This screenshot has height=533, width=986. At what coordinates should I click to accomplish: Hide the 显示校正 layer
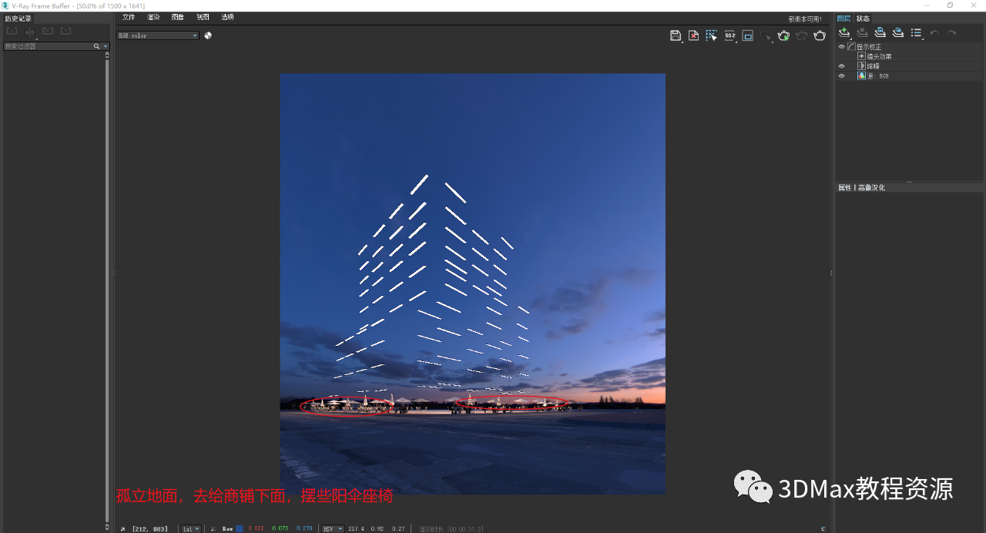tap(841, 45)
